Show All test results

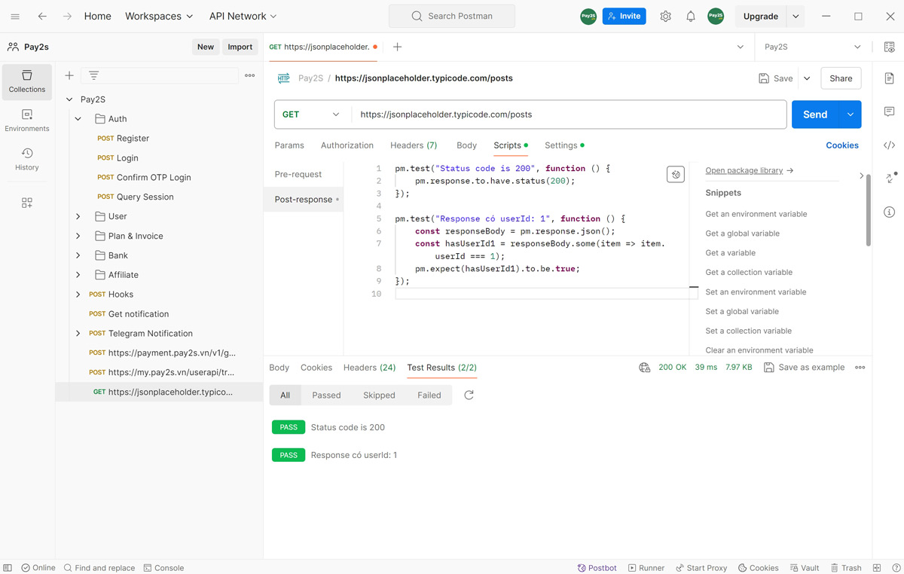pos(285,395)
